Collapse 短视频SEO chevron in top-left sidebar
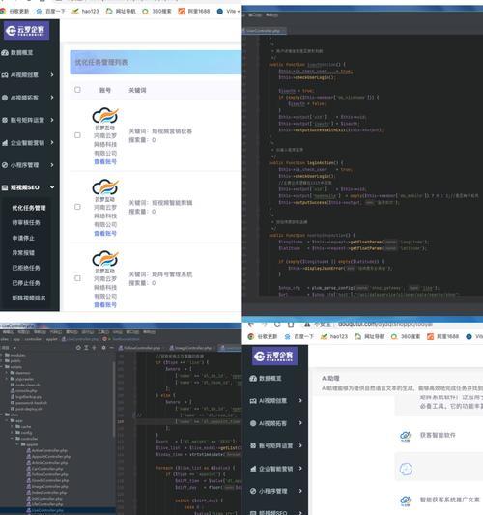This screenshot has height=515, width=483. (x=52, y=187)
